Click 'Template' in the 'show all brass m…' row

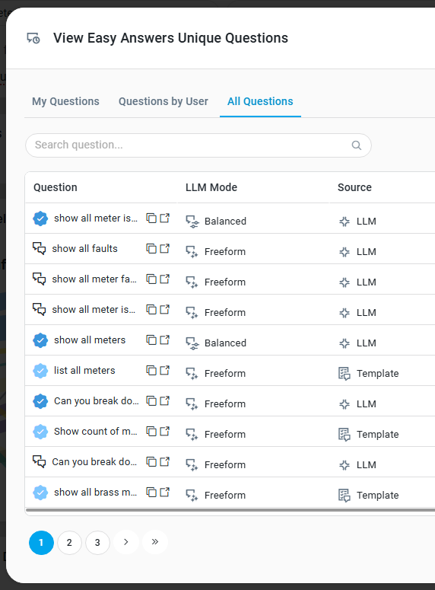click(x=377, y=496)
